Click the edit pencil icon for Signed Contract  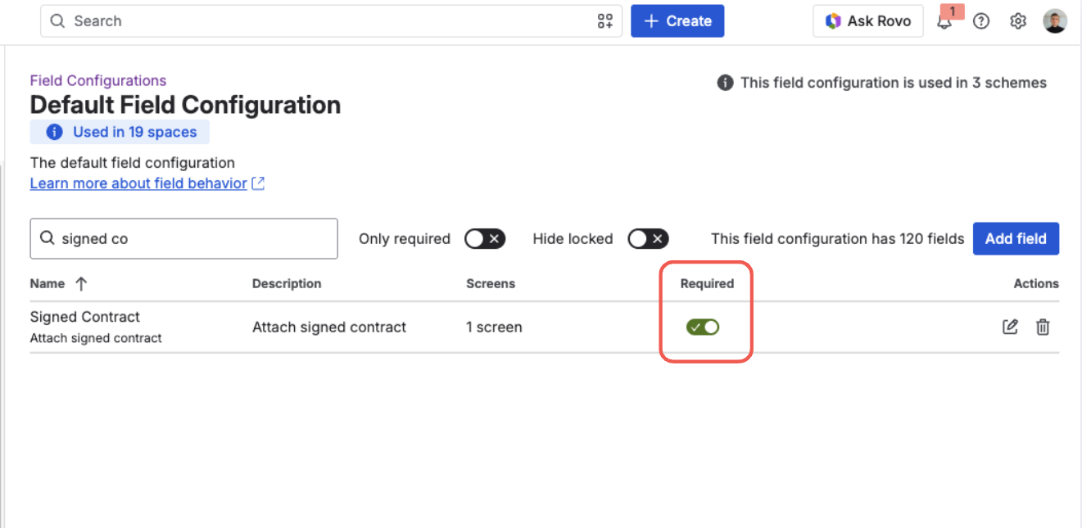click(x=1011, y=327)
